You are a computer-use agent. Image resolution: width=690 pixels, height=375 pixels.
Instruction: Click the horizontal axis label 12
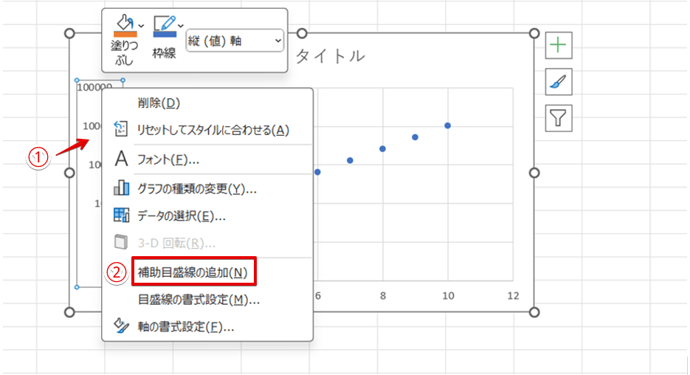click(x=513, y=296)
